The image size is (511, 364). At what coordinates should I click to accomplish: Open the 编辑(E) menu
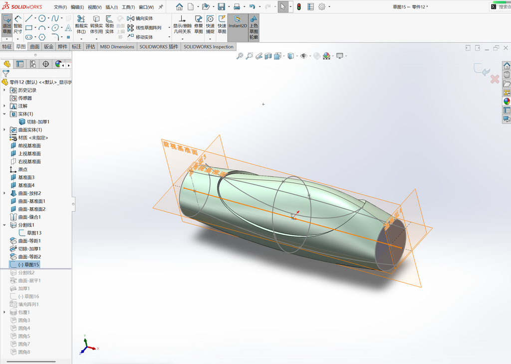pos(77,7)
